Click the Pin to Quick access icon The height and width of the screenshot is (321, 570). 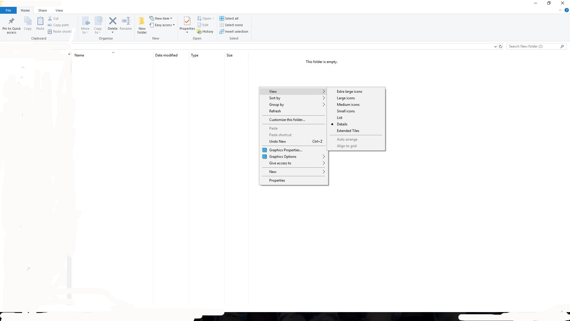12,21
